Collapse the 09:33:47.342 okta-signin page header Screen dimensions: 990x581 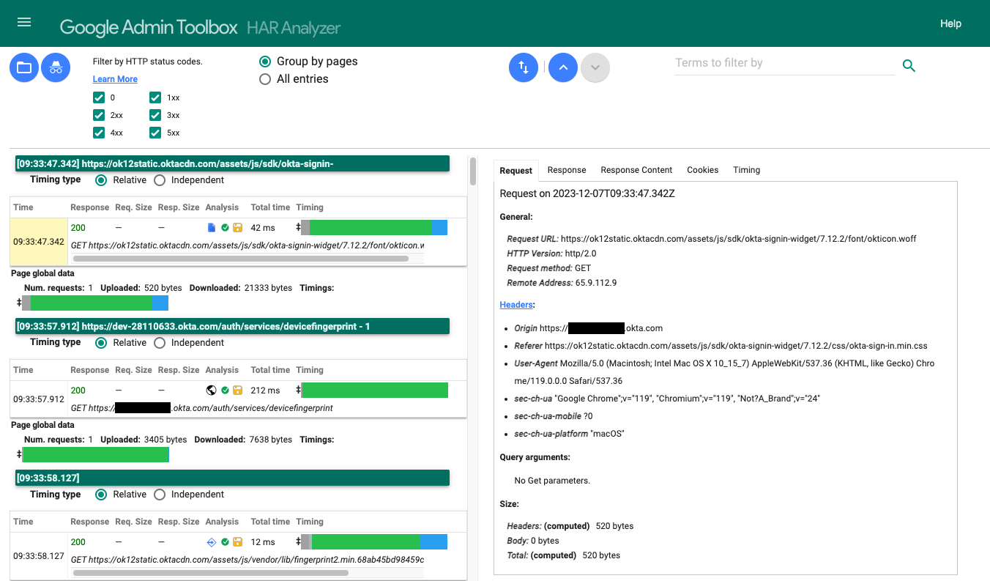point(232,164)
